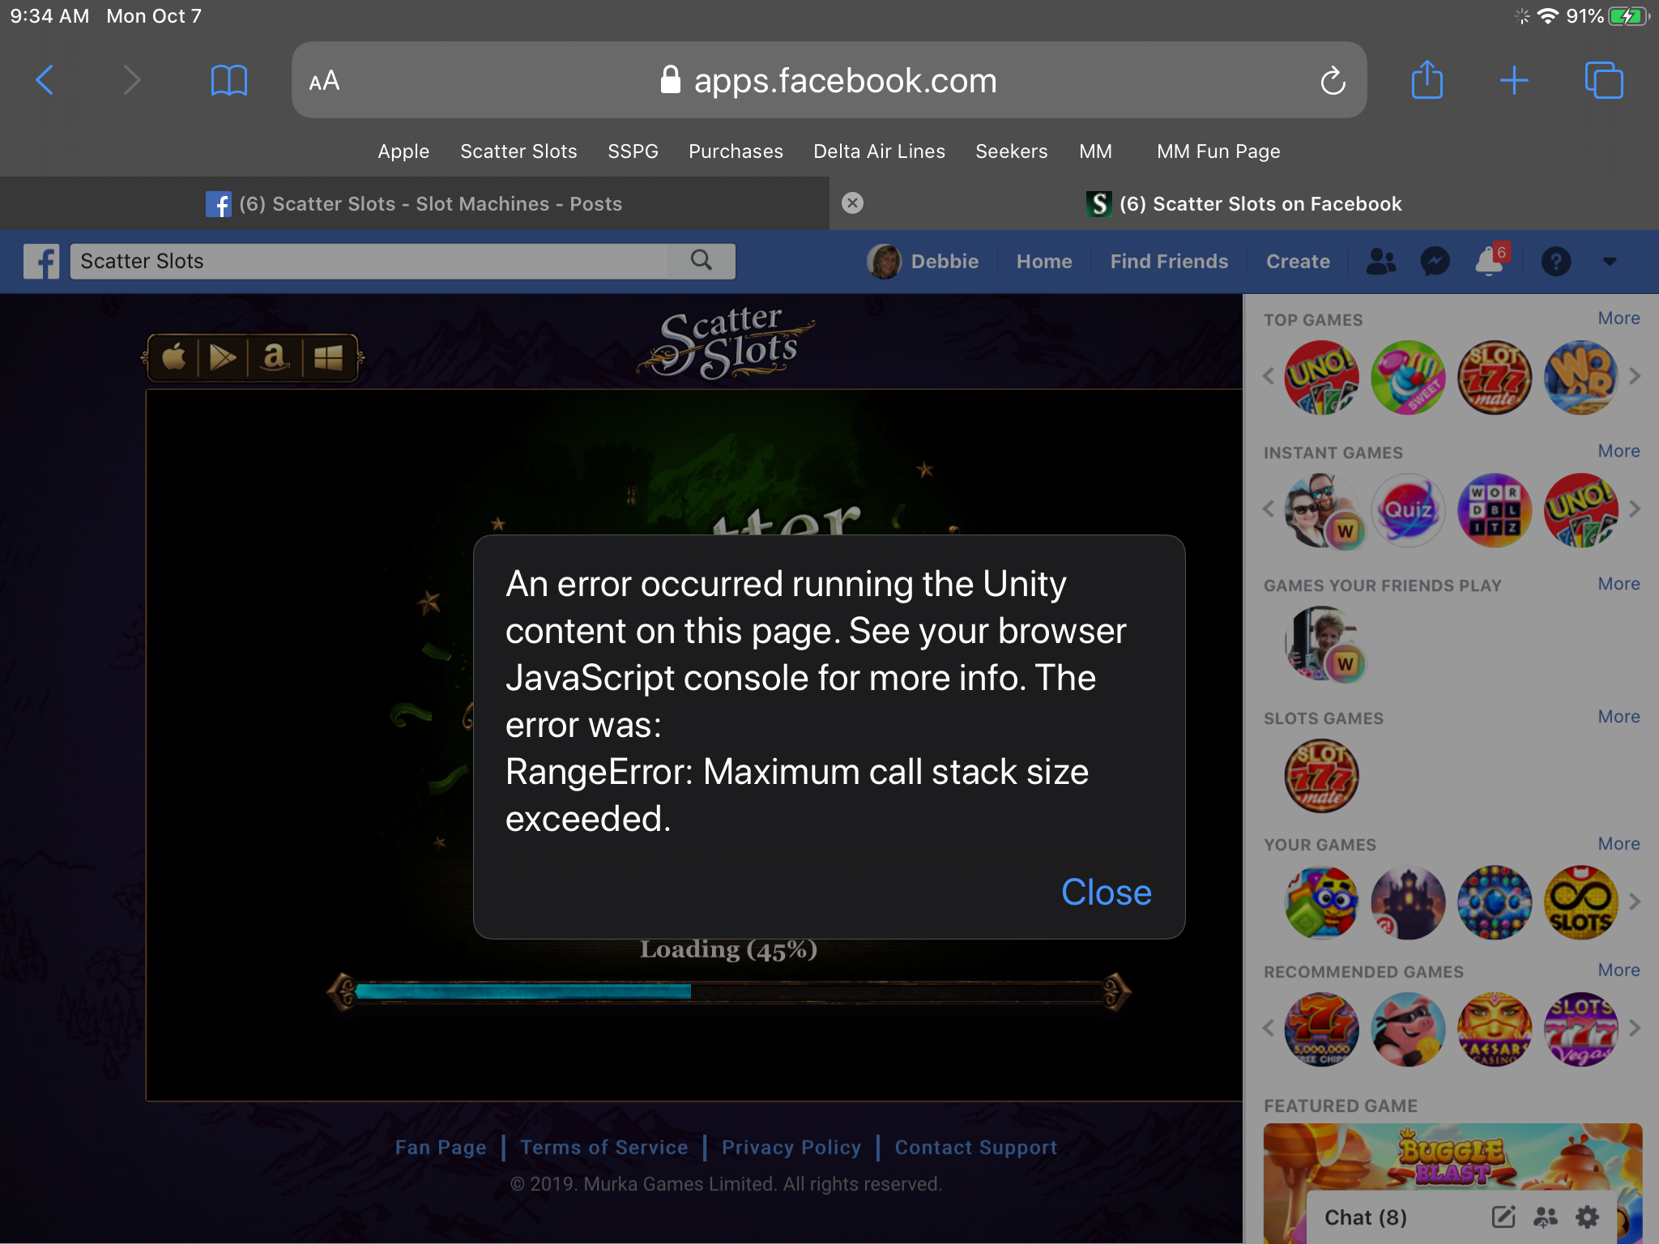The image size is (1659, 1244).
Task: Expand the Facebook account dropdown arrow
Action: [x=1609, y=262]
